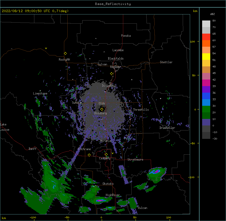The image size is (226, 221).
Task: Select the white caret marker southwest of Ponoka
Action: pos(96,39)
